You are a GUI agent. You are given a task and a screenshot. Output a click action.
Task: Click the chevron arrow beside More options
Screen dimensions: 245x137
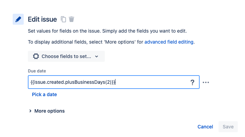(x=30, y=111)
